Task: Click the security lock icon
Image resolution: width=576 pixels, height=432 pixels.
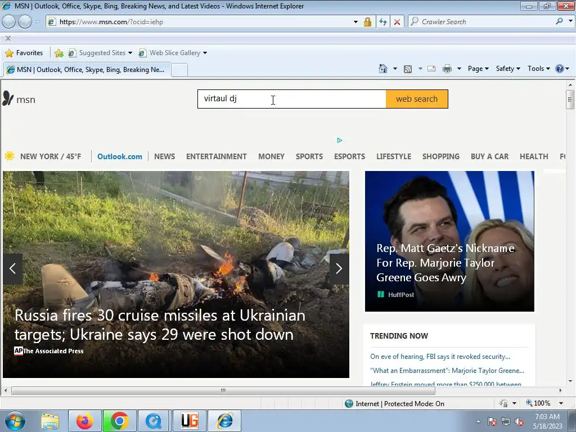Action: 367,22
